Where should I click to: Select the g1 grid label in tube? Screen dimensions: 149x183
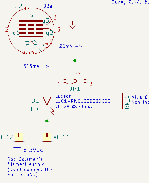(x=16, y=33)
